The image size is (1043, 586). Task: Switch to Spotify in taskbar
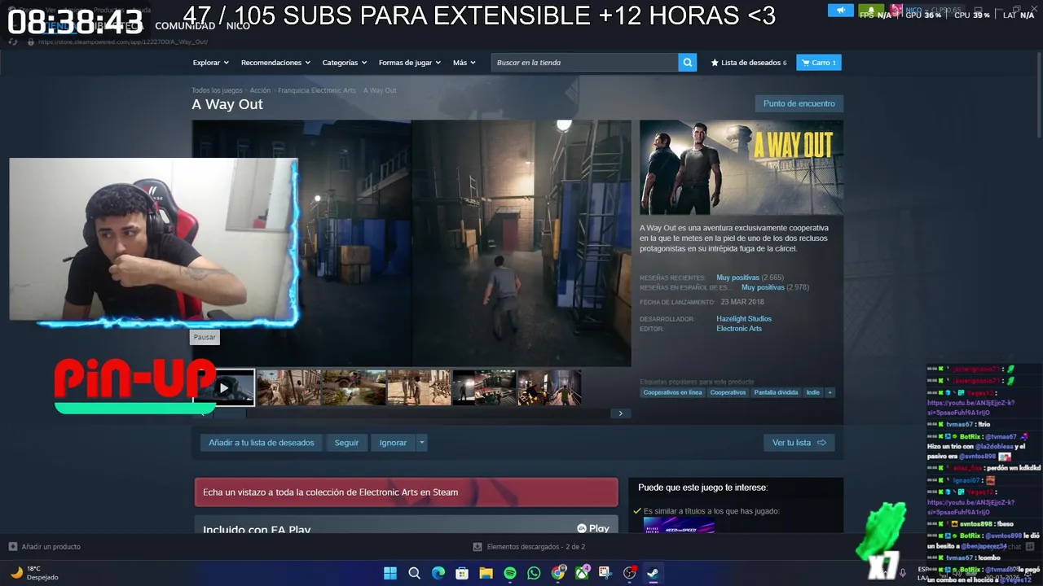[x=510, y=573]
